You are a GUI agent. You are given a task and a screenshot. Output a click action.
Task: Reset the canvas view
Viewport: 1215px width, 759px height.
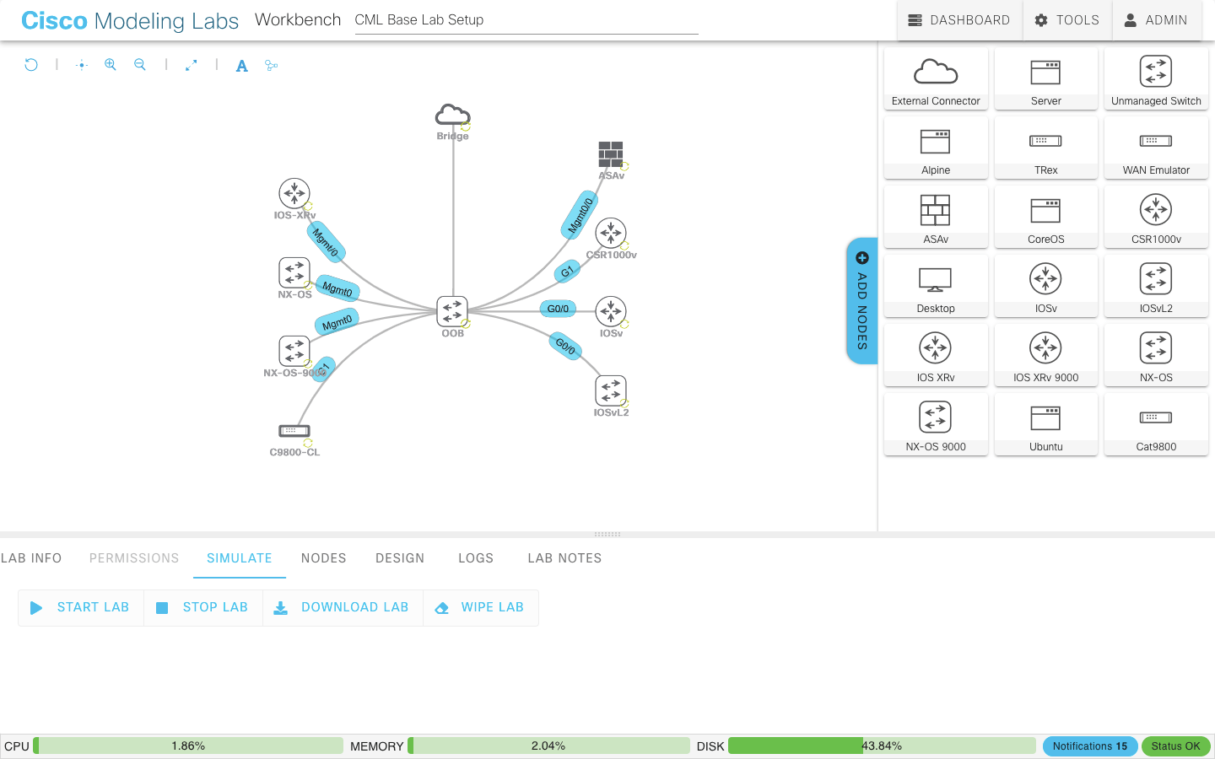[x=31, y=64]
